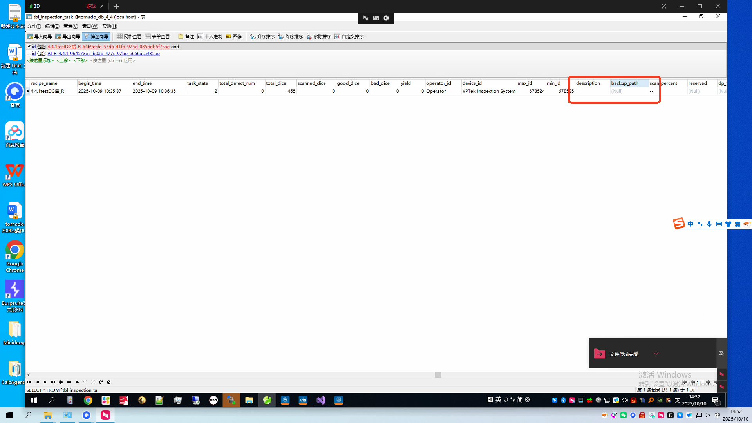Expand the 文件传输完成 notification chevron

[656, 354]
